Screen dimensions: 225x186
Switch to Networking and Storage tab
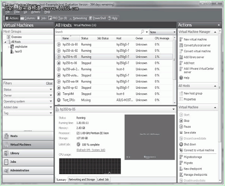click(x=82, y=179)
